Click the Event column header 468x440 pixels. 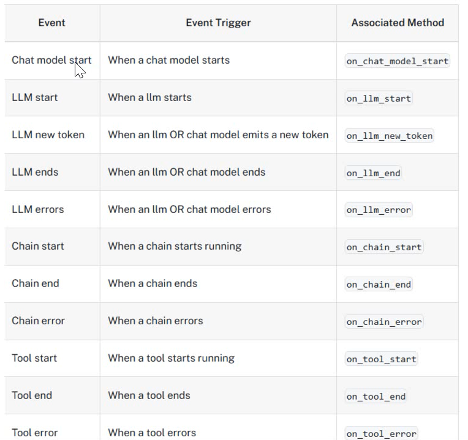(x=51, y=23)
